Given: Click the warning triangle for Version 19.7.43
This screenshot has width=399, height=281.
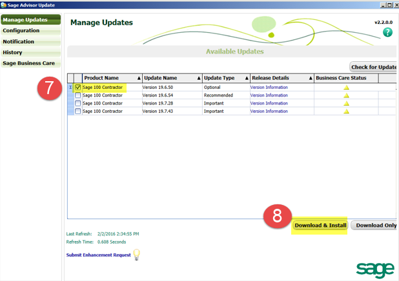Looking at the screenshot, I should (346, 111).
